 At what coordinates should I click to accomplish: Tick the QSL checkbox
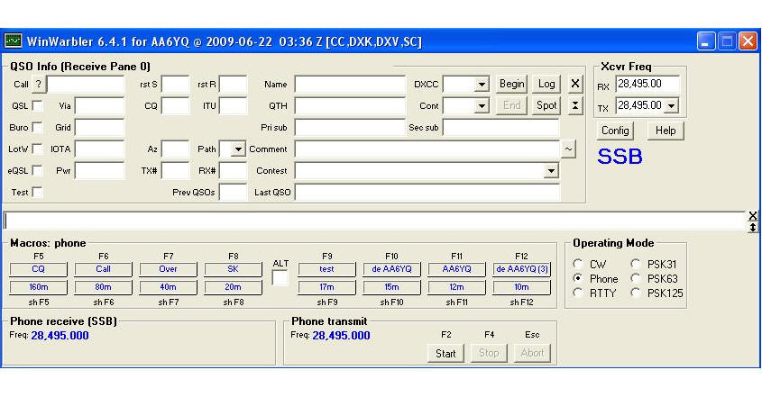(37, 106)
